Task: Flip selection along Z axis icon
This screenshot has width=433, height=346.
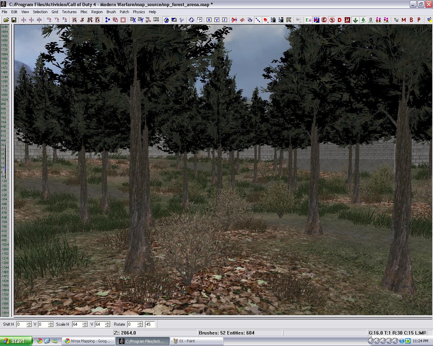Action: coord(39,20)
